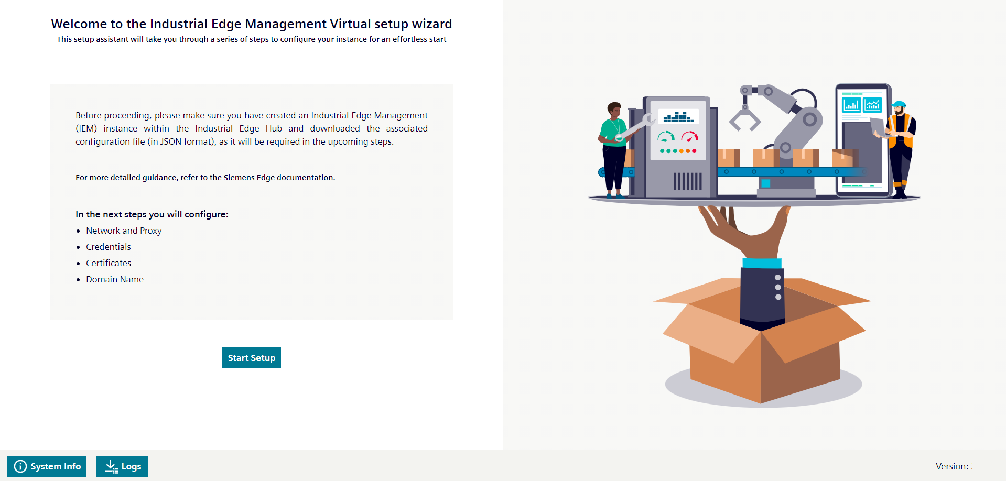The image size is (1006, 481).
Task: Click the Start Setup button
Action: [251, 358]
